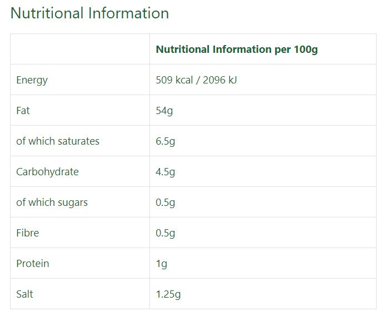This screenshot has height=316, width=389.
Task: Select the Energy row label
Action: (x=32, y=80)
